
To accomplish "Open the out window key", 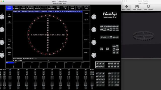I will coord(104,26).
